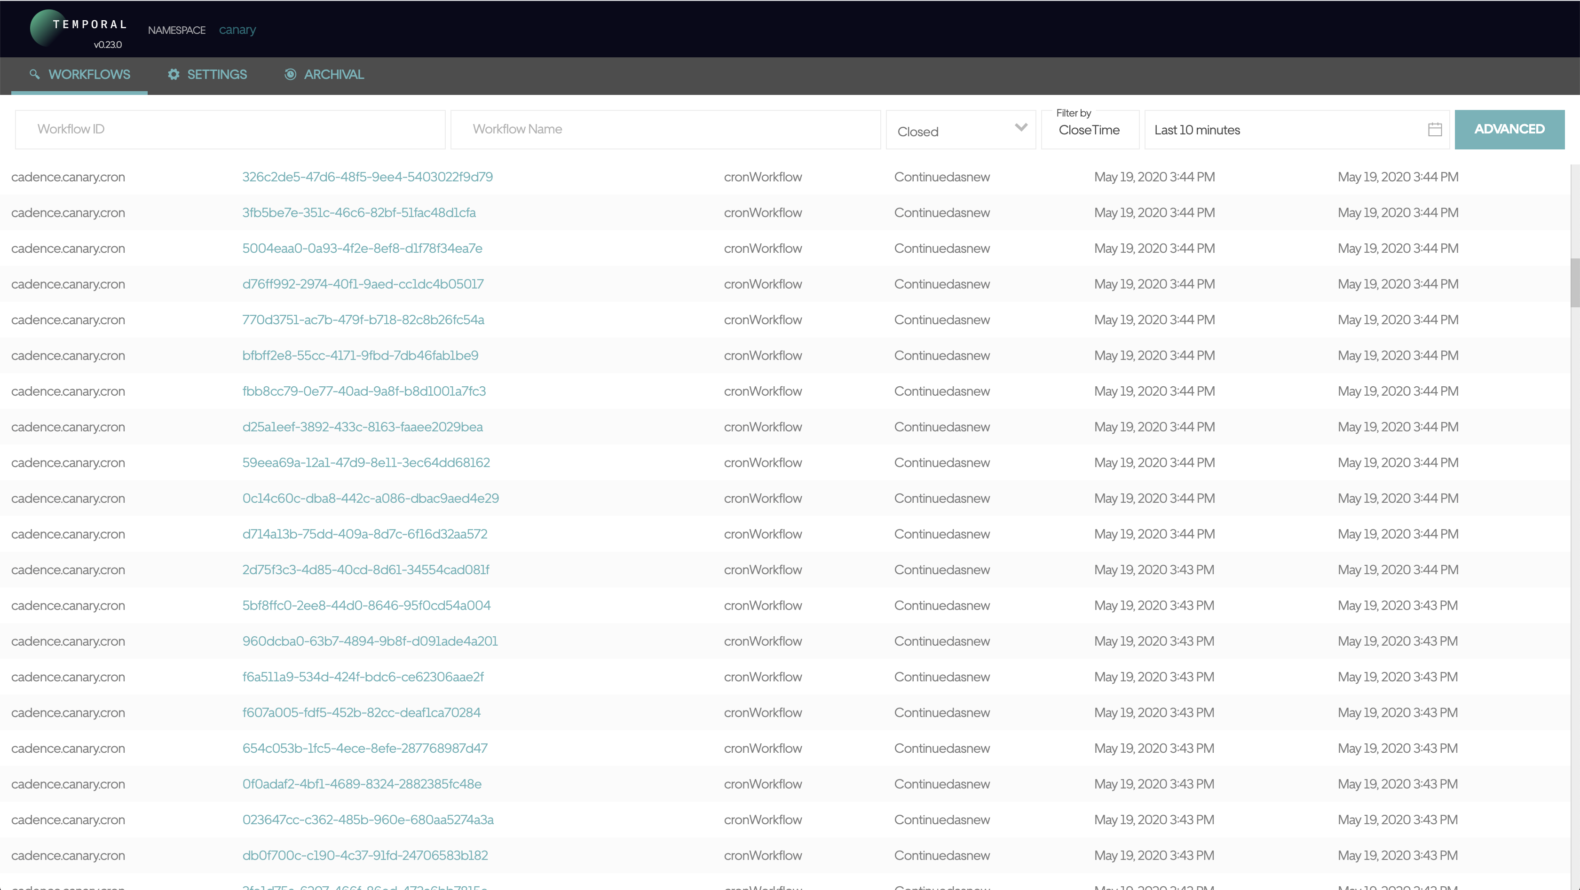Open the Filter by CloseTime selector
The height and width of the screenshot is (890, 1580).
click(1090, 130)
